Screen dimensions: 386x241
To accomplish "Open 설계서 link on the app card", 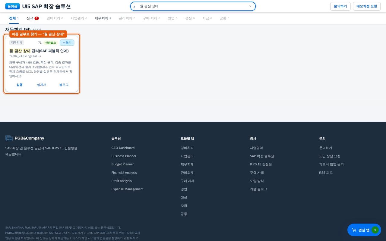I will [42, 85].
